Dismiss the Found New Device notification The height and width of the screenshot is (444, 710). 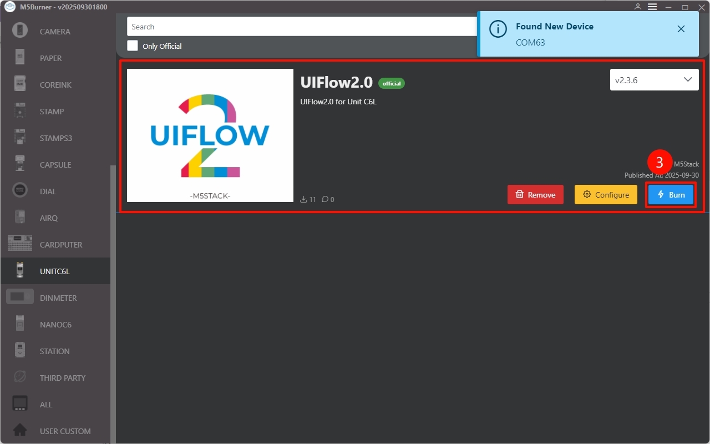[x=681, y=29]
